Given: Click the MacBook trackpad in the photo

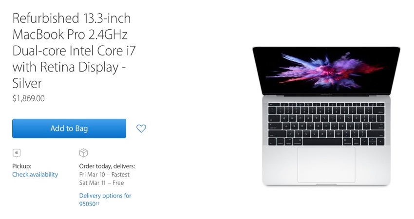Looking at the screenshot, I should point(326,164).
